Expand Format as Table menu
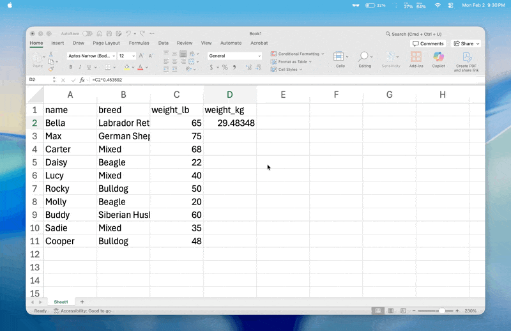511x331 pixels. (x=291, y=61)
